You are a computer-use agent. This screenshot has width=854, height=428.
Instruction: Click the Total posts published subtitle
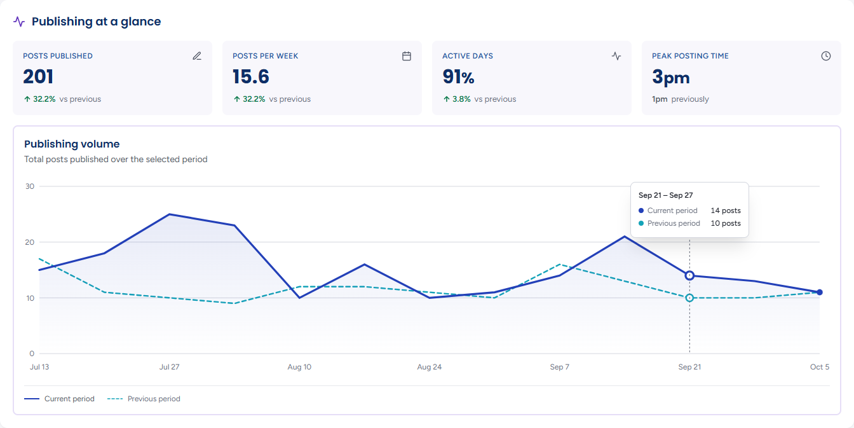pyautogui.click(x=116, y=159)
